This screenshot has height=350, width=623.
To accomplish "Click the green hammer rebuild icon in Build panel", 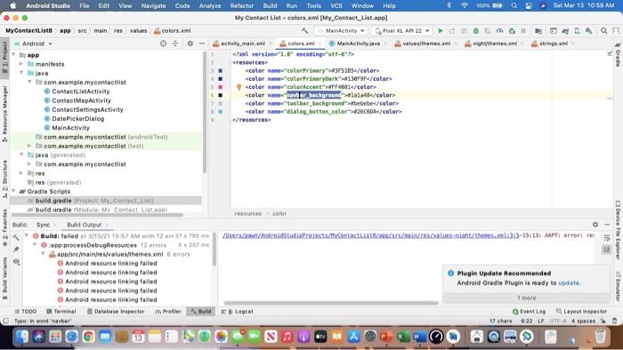I will pyautogui.click(x=16, y=237).
